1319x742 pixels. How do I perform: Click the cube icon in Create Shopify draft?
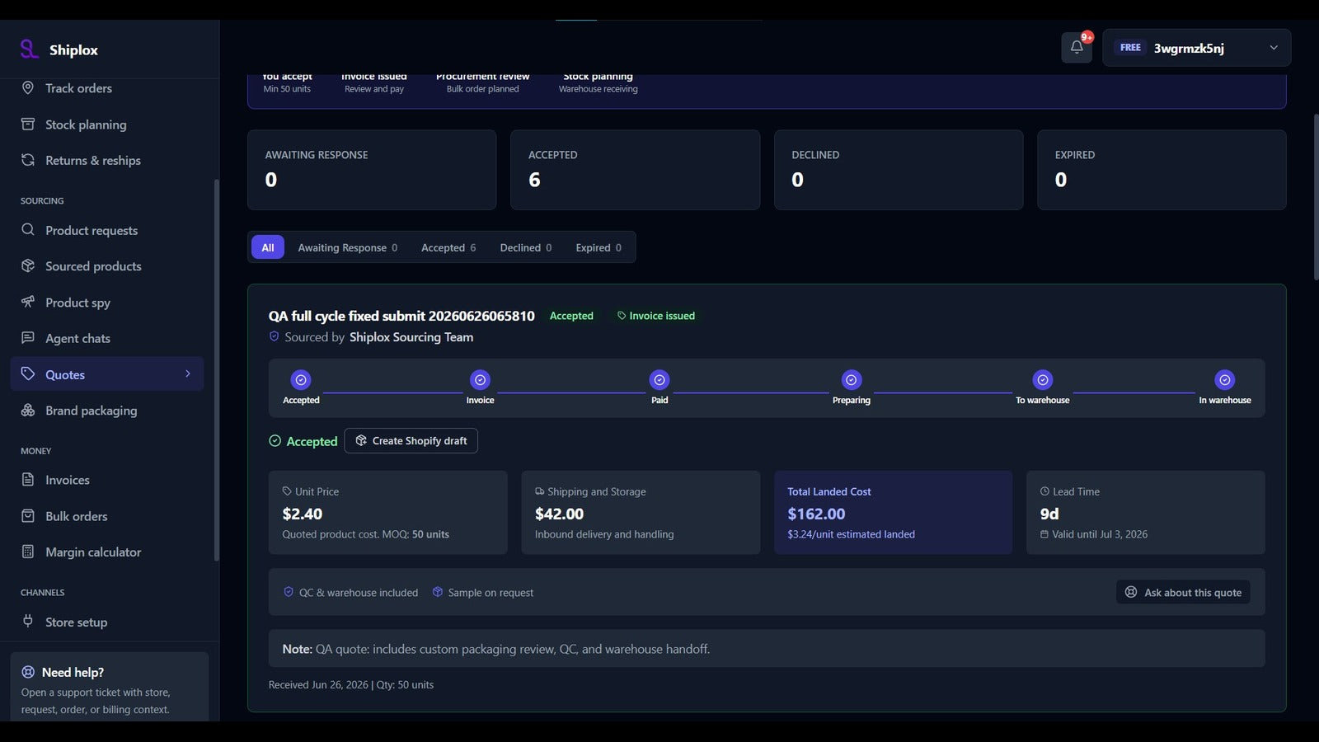[x=361, y=440]
